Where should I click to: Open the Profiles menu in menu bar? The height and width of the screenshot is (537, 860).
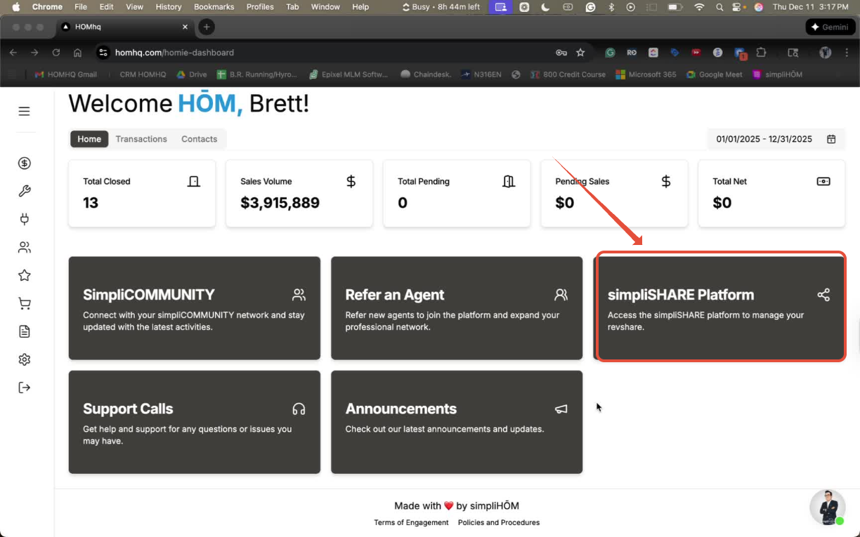[260, 7]
